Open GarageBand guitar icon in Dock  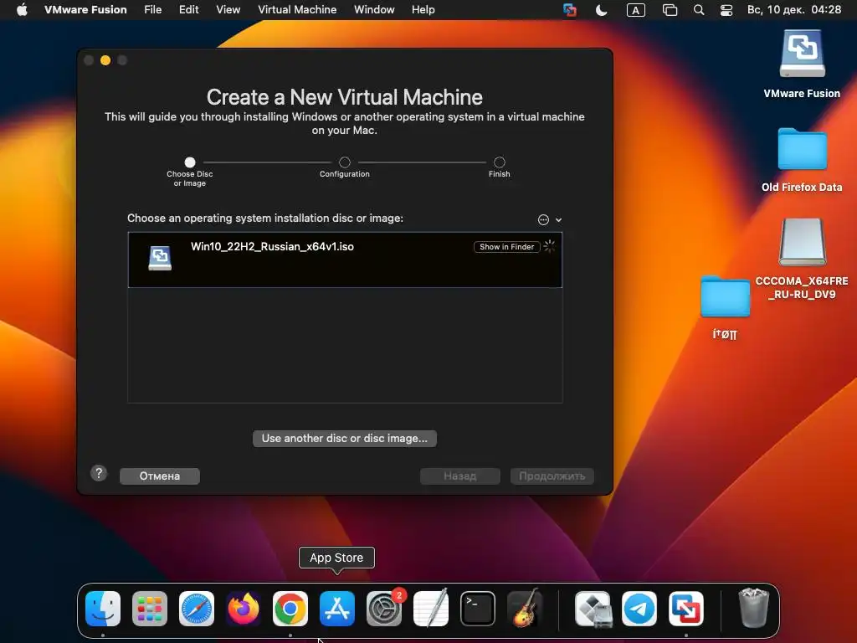pos(525,608)
